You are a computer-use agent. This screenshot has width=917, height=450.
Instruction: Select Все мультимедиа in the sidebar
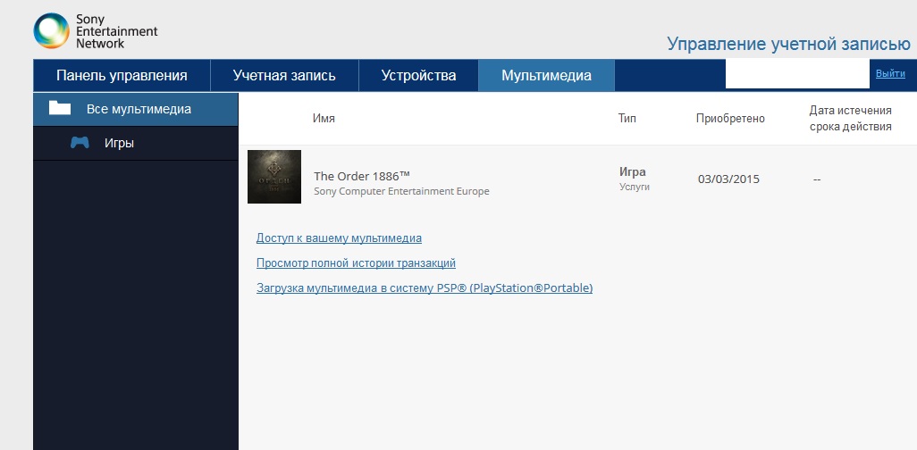click(x=136, y=109)
